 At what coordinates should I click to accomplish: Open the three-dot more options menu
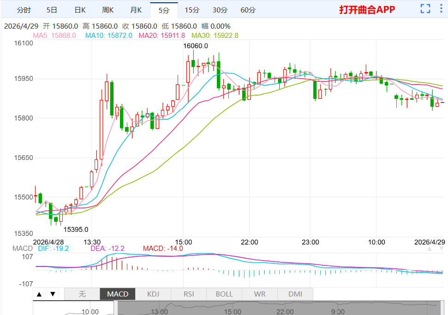(x=440, y=8)
